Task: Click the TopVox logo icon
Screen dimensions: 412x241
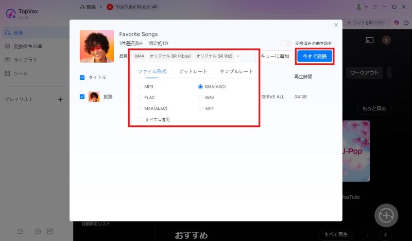Action: pyautogui.click(x=11, y=14)
